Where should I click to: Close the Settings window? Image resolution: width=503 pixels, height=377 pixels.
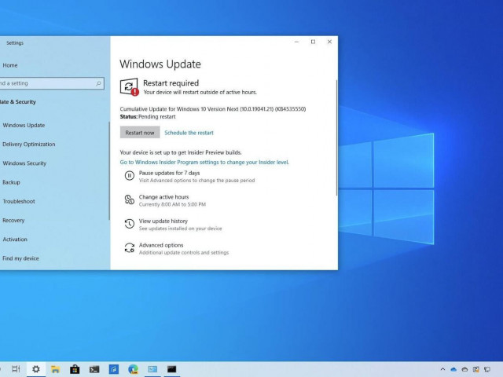point(329,42)
